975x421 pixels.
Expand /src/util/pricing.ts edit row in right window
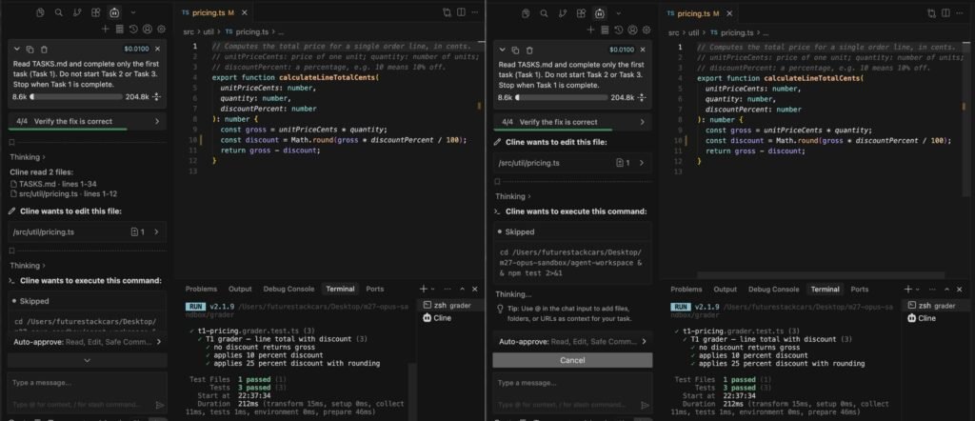tap(572, 163)
